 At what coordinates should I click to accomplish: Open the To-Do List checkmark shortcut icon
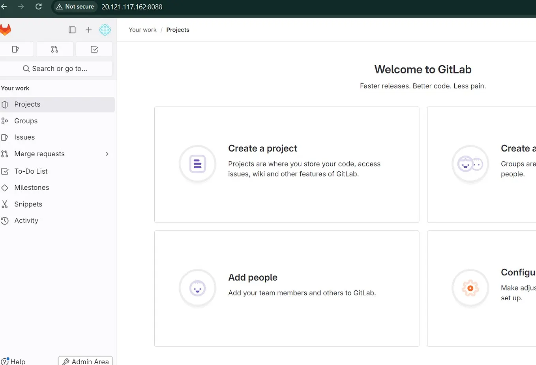(94, 49)
